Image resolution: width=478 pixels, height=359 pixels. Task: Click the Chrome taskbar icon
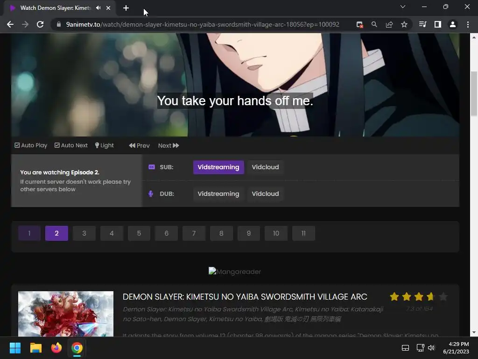tap(77, 348)
